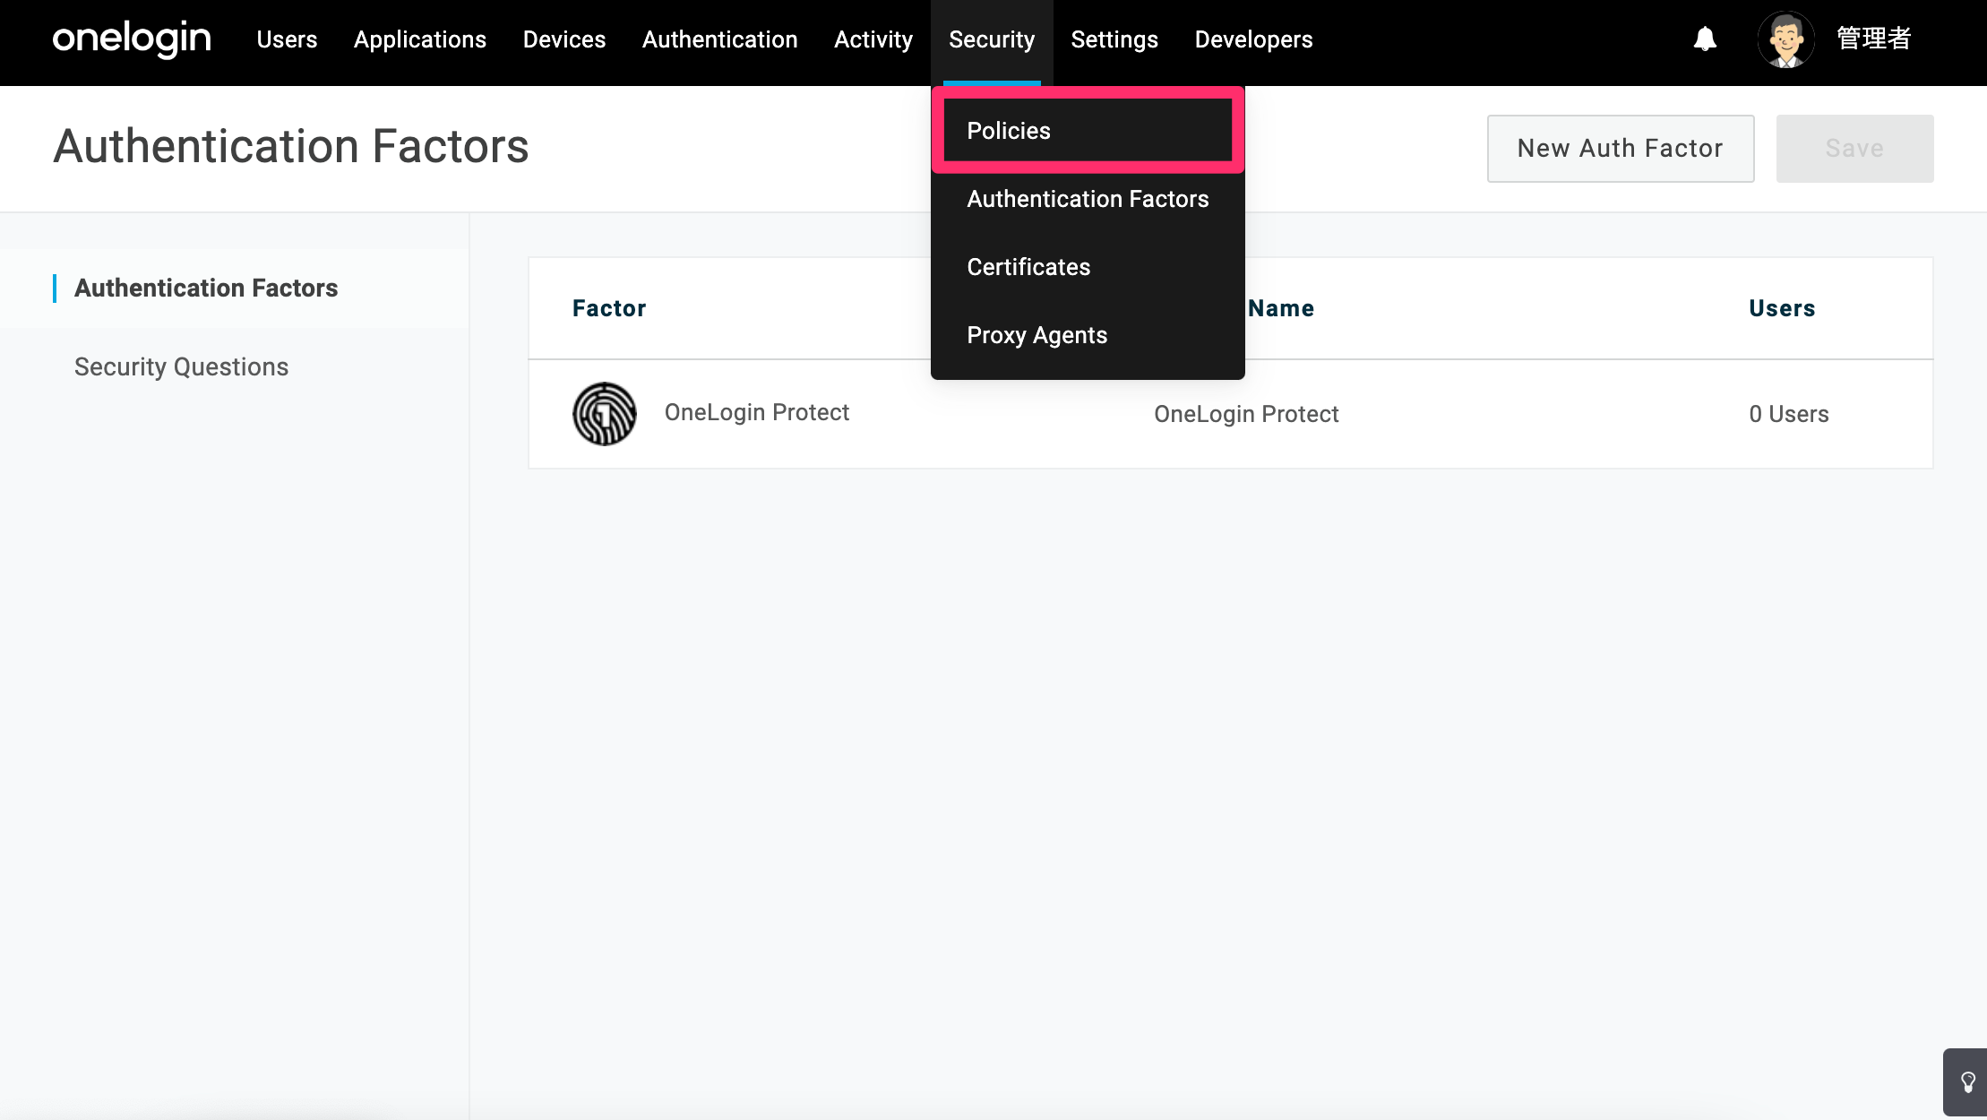Open the 管理者 account menu
Viewport: 1987px width, 1120px height.
coord(1874,39)
